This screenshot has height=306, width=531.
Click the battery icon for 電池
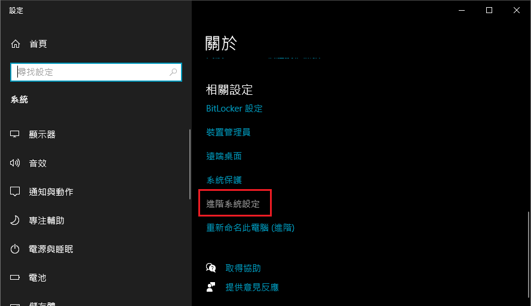[14, 277]
